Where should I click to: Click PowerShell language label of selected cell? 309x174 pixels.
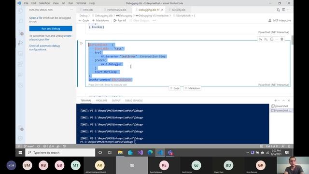(x=274, y=85)
